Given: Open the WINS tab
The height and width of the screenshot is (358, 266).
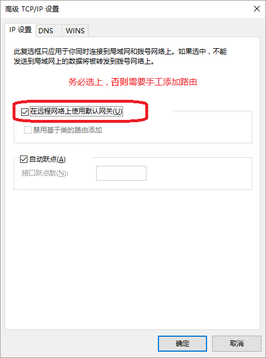Looking at the screenshot, I should [x=75, y=30].
